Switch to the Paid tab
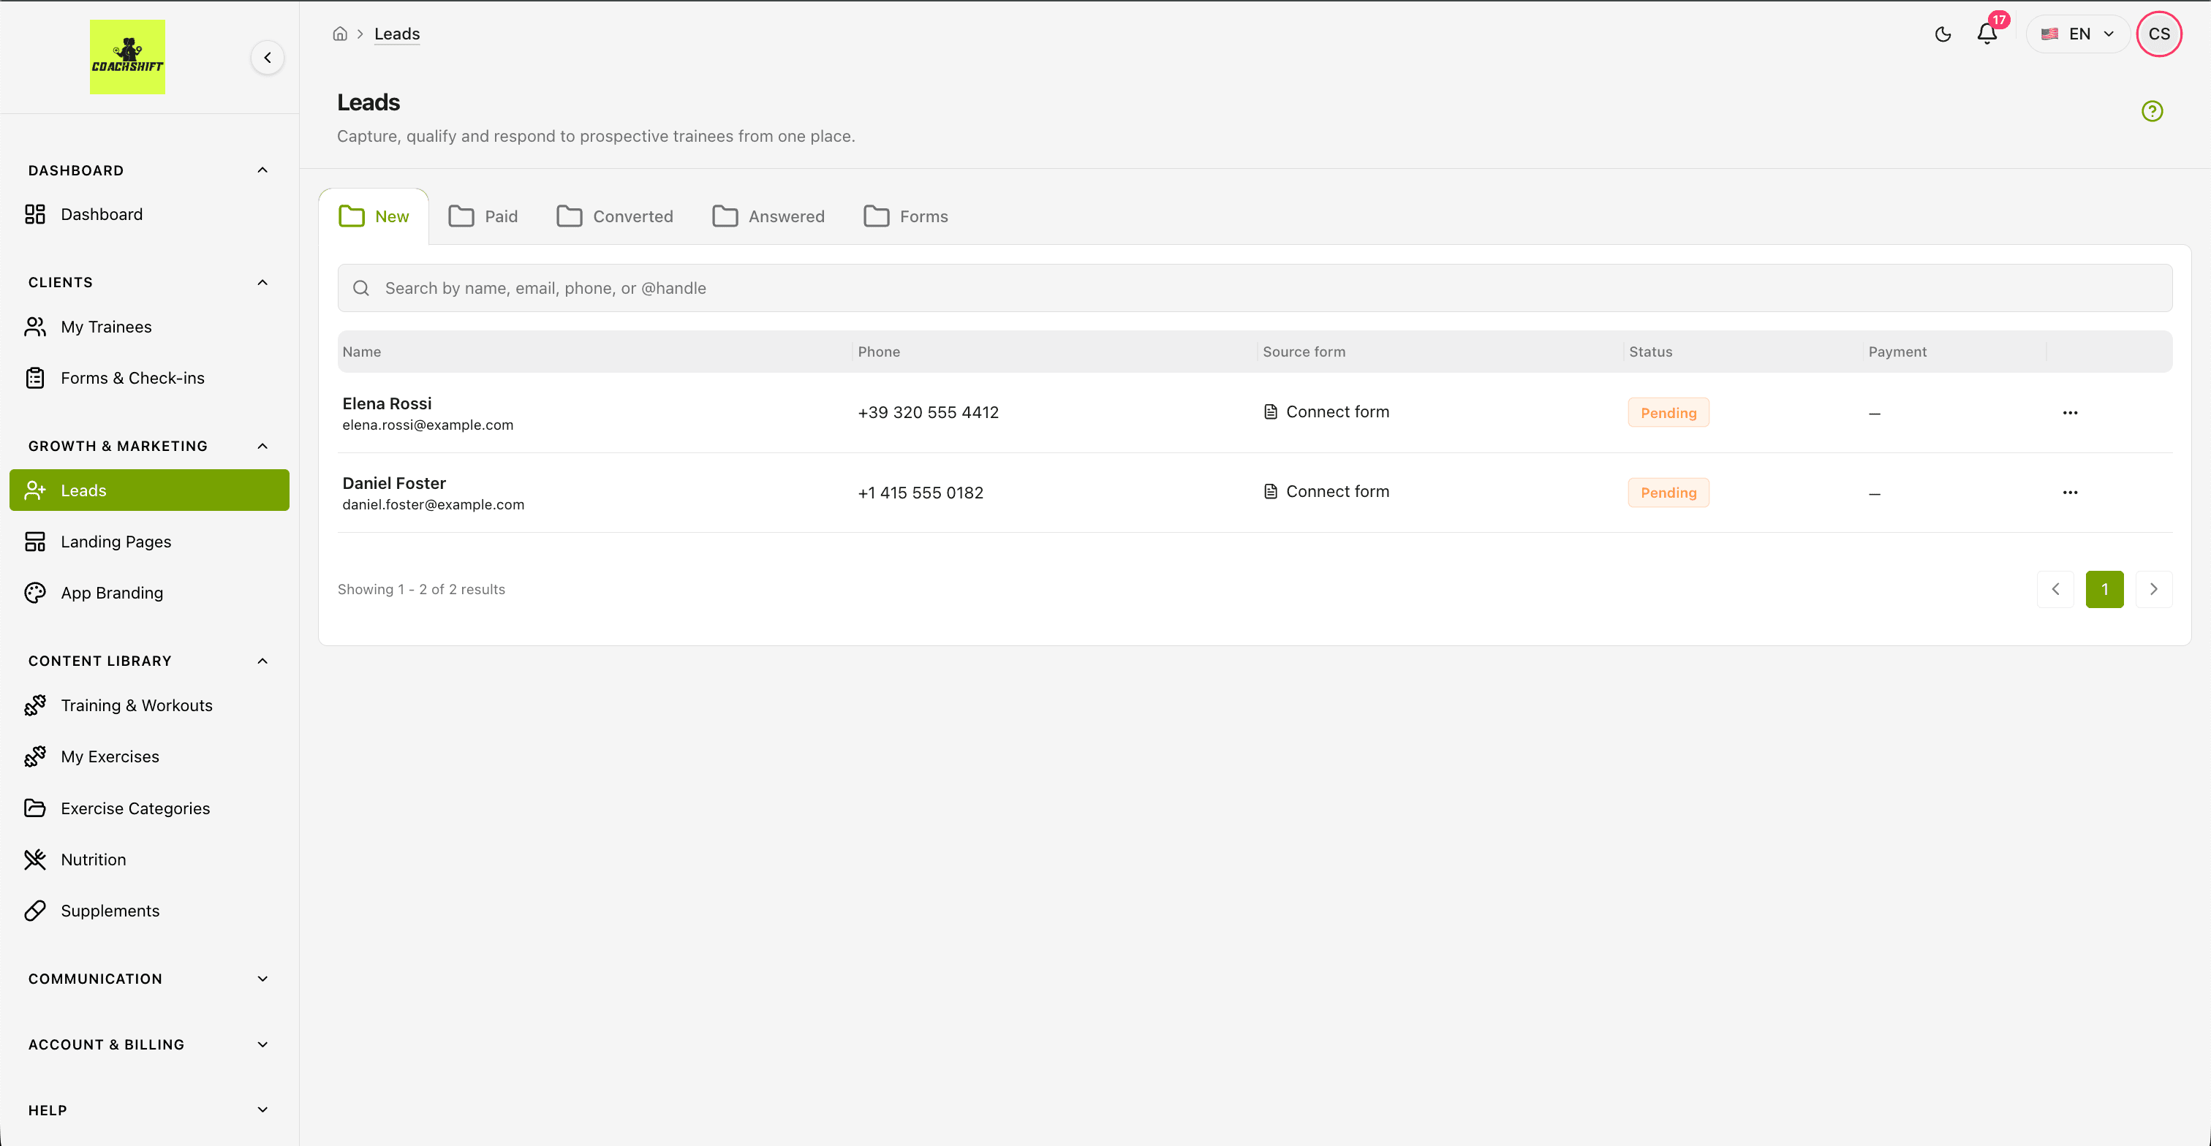Screen dimensions: 2211x1146 [483, 216]
